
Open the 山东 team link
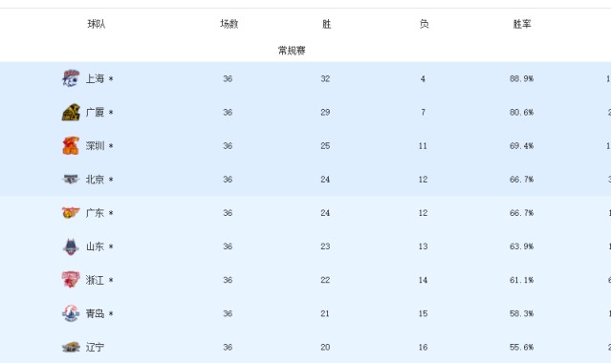[95, 246]
